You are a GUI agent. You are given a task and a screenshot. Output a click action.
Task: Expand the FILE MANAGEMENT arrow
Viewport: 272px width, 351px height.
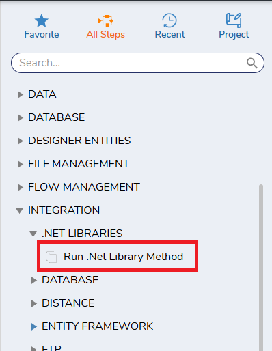pyautogui.click(x=21, y=164)
